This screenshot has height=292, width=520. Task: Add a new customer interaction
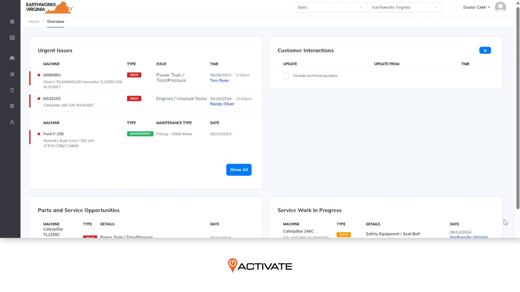coord(485,51)
